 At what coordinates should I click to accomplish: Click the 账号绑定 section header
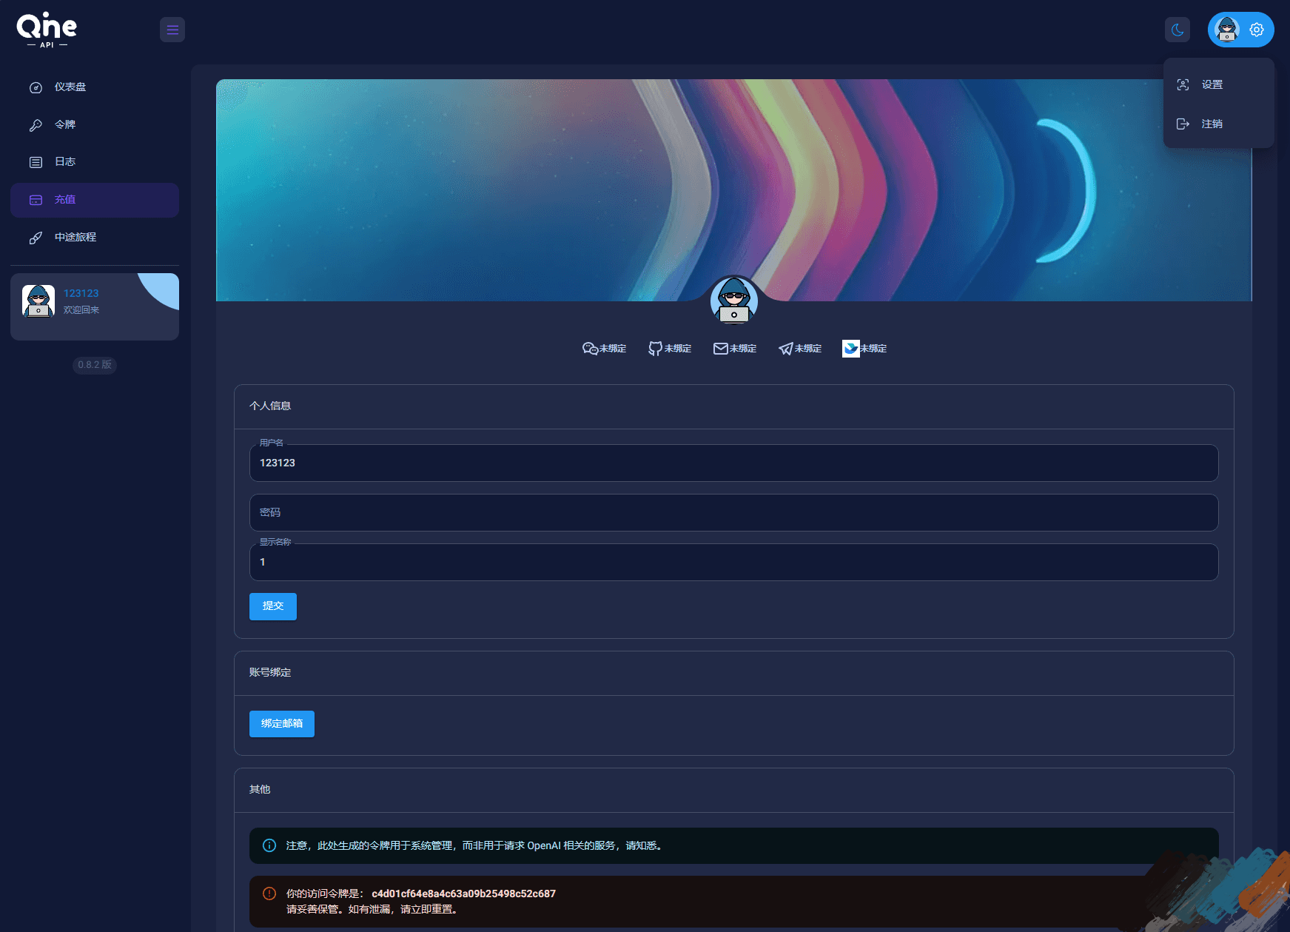(270, 673)
